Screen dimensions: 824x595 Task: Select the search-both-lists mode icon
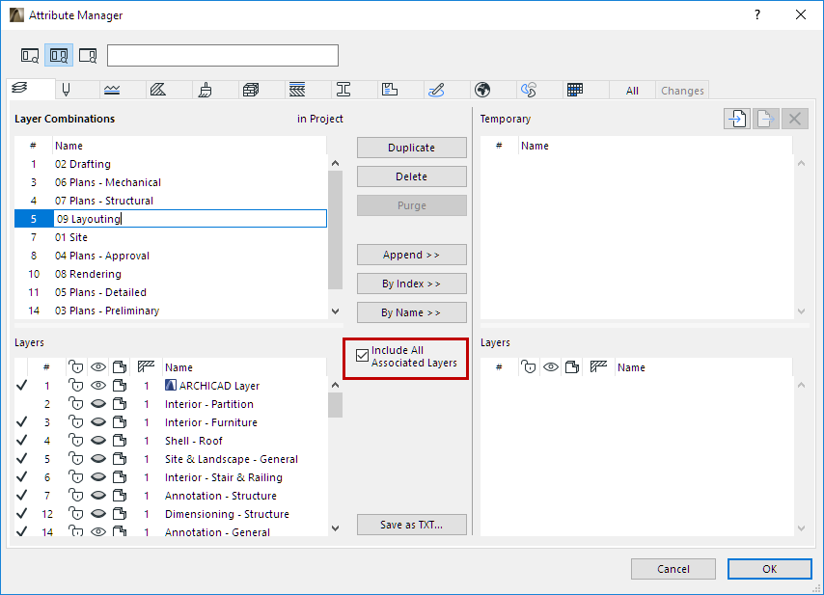click(x=59, y=55)
